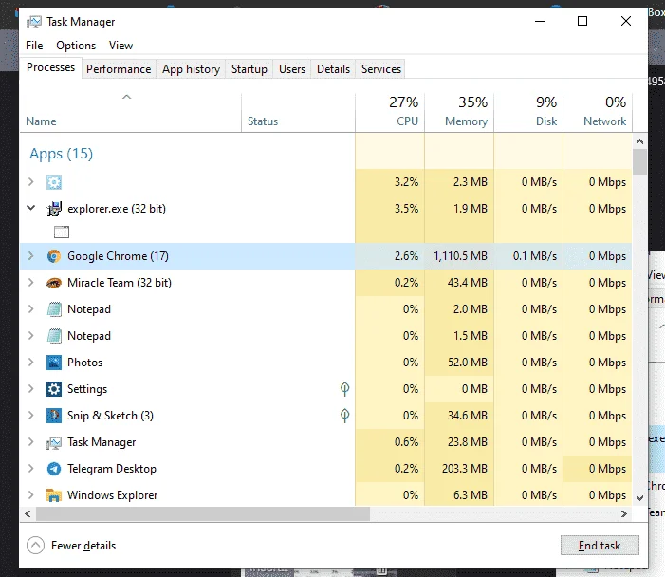The height and width of the screenshot is (577, 665).
Task: Expand the Snip & Sketch (3) group
Action: [x=30, y=416]
